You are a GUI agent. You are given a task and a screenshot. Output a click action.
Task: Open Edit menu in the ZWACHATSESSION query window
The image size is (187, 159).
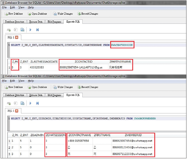coord(12,7)
